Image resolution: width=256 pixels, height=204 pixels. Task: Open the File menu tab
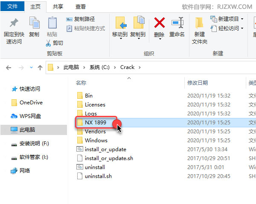pyautogui.click(x=12, y=6)
